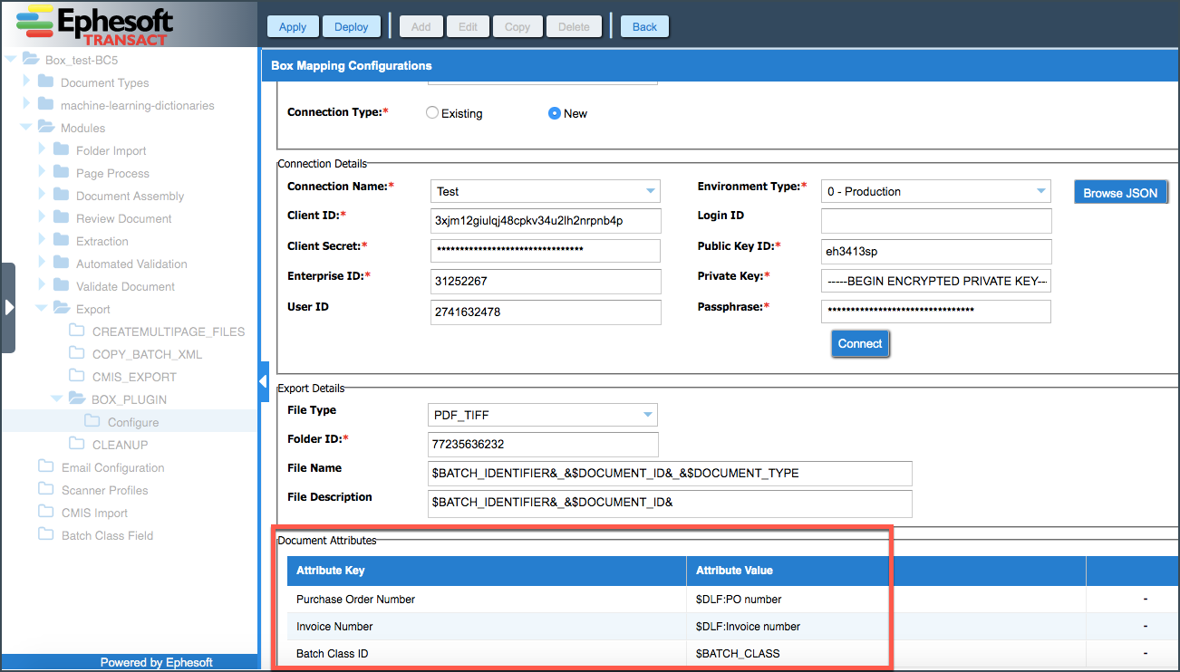
Task: Click the Apply toolbar button
Action: click(293, 26)
